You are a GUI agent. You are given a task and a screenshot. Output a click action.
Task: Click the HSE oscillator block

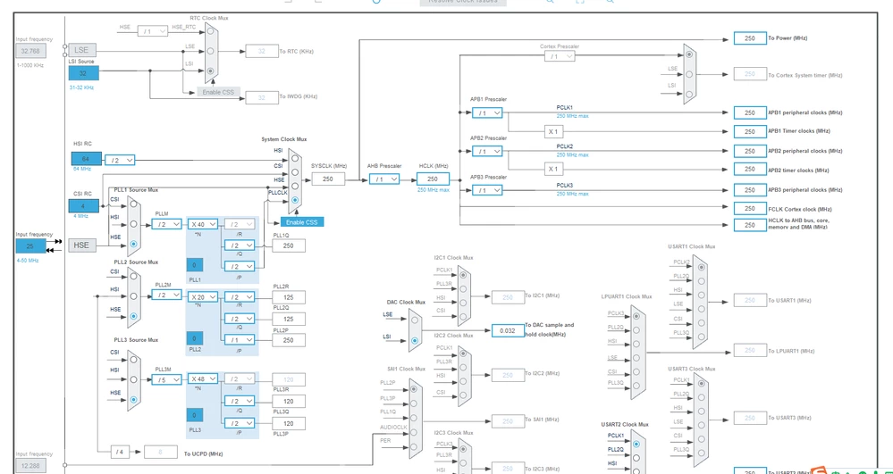(82, 245)
